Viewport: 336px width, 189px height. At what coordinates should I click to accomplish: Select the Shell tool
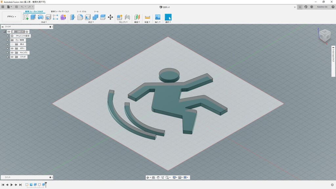(88, 17)
